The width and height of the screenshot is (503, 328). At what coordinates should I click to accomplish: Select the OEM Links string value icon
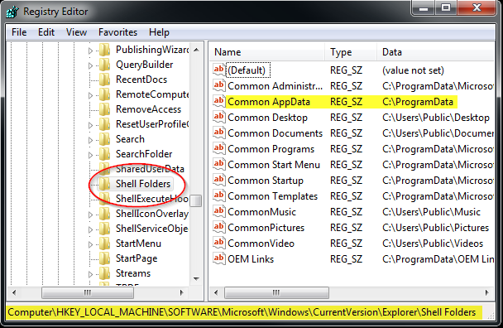[218, 258]
